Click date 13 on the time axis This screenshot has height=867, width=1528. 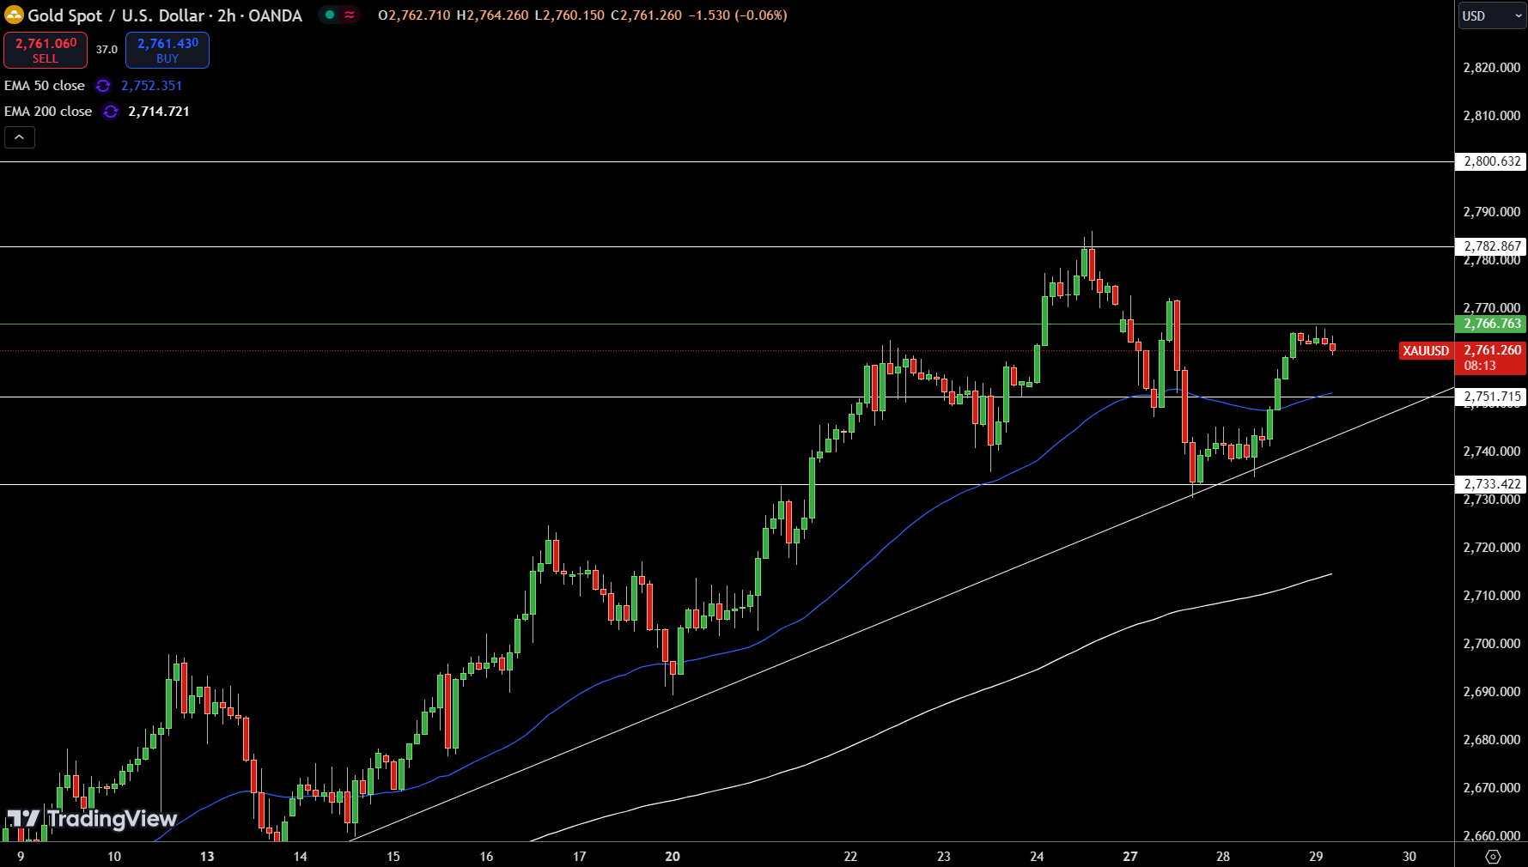(207, 856)
